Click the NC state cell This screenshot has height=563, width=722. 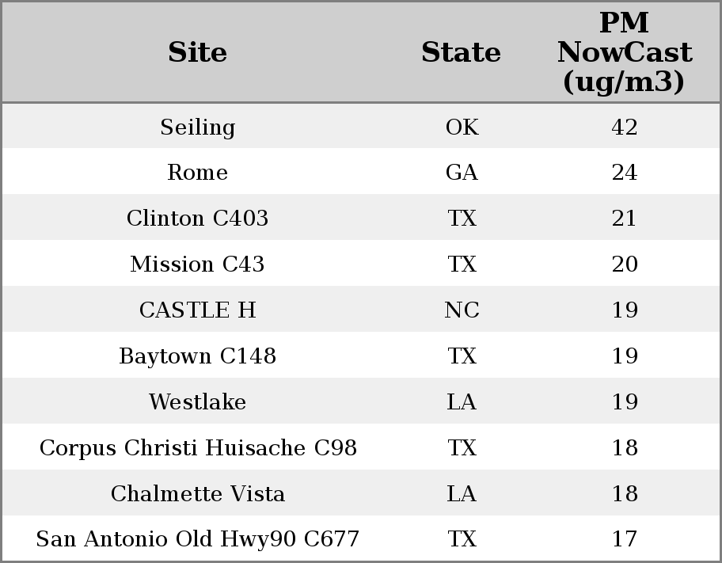(x=462, y=310)
